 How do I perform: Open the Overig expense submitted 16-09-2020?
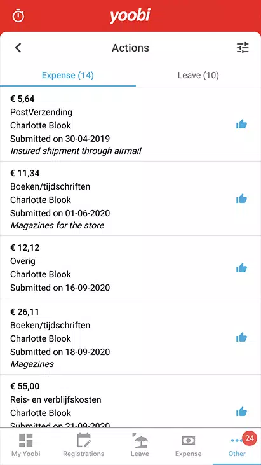pyautogui.click(x=131, y=268)
